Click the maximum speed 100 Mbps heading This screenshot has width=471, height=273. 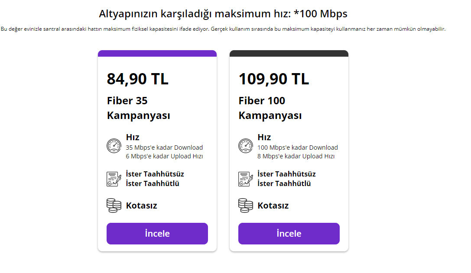pos(223,14)
